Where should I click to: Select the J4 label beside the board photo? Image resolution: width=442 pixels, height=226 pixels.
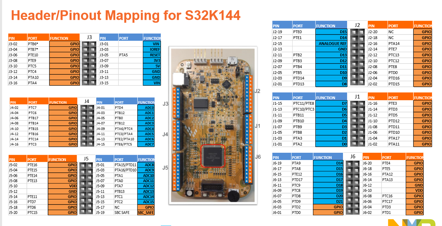click(165, 134)
